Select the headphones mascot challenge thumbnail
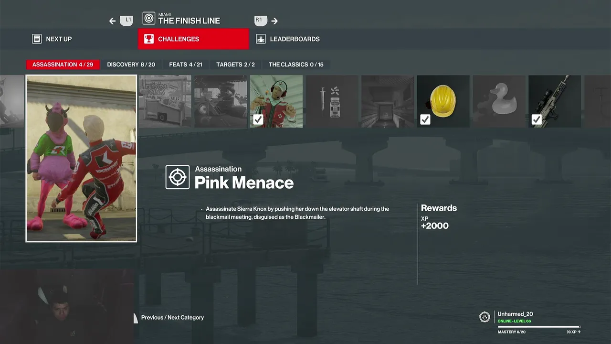This screenshot has height=344, width=611. coord(276,101)
